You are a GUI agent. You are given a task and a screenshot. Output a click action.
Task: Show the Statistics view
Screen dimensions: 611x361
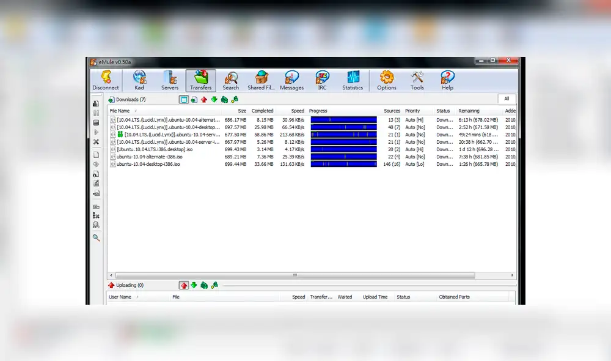pyautogui.click(x=353, y=80)
